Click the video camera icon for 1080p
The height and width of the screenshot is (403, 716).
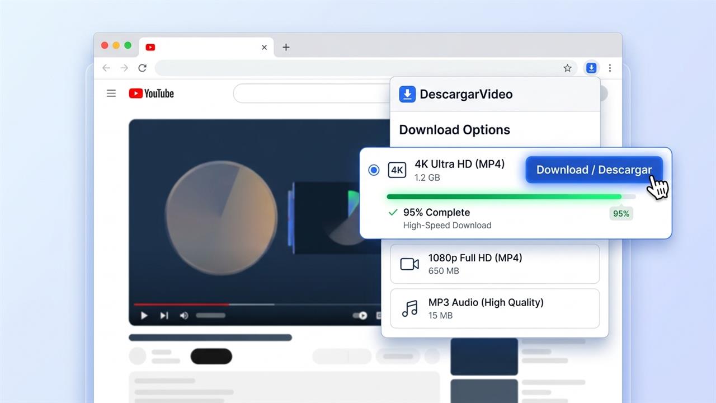409,264
